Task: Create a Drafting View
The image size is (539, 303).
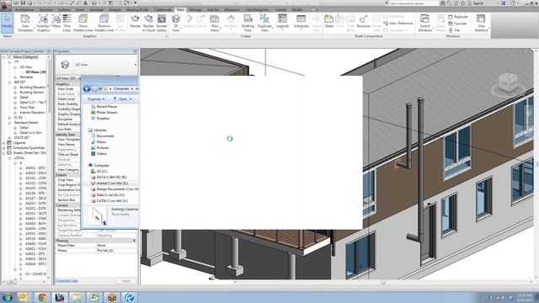Action: [x=248, y=23]
